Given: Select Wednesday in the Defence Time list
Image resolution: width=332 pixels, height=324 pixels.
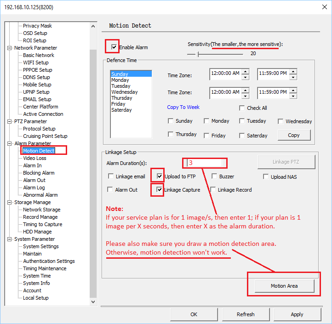Looking at the screenshot, I should tap(124, 92).
